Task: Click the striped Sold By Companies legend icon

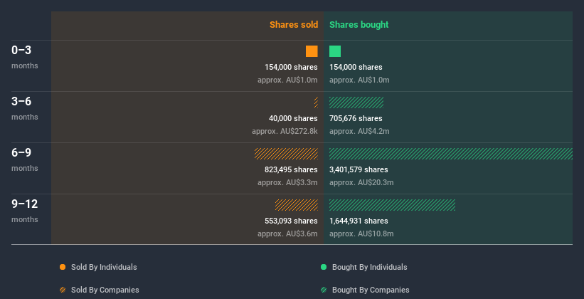Action: pyautogui.click(x=63, y=290)
